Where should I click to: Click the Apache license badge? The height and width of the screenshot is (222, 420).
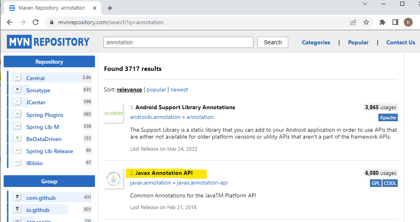pyautogui.click(x=388, y=117)
